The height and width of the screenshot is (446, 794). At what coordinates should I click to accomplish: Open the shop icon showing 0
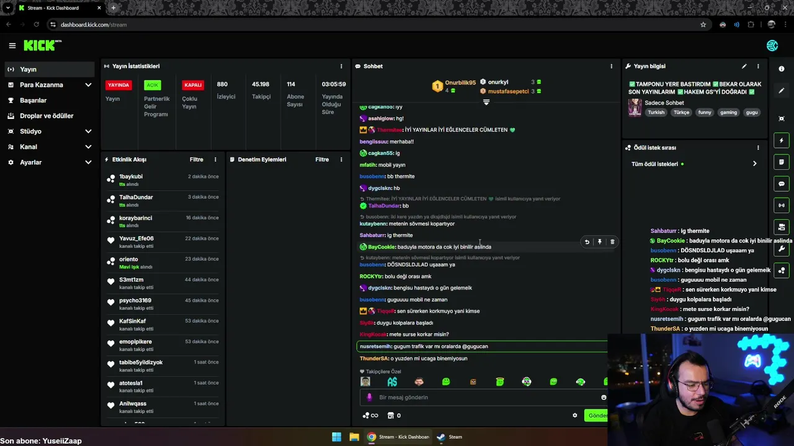click(394, 416)
